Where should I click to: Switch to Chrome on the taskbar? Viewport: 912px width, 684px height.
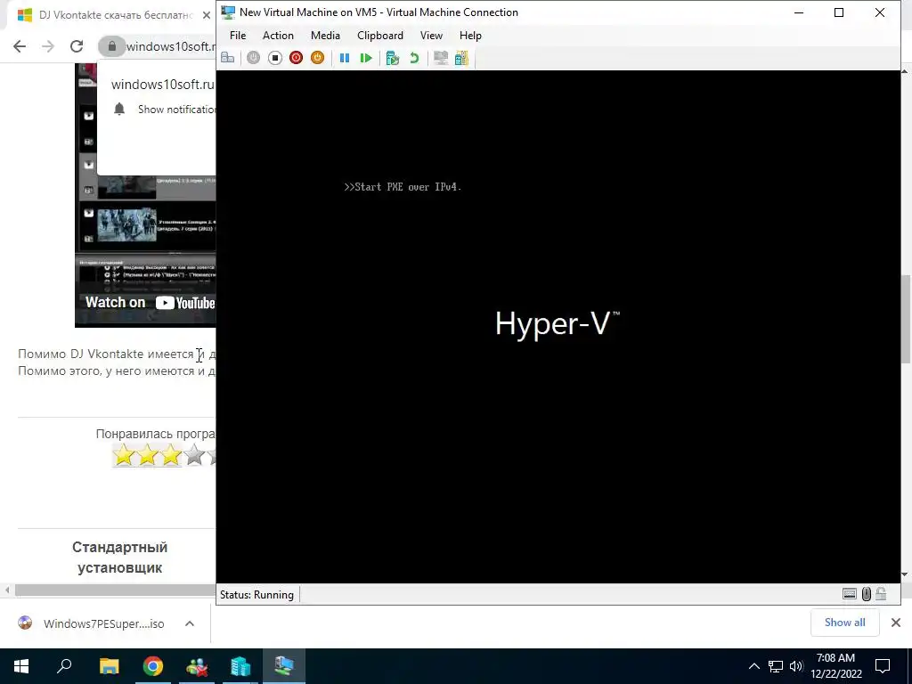153,666
